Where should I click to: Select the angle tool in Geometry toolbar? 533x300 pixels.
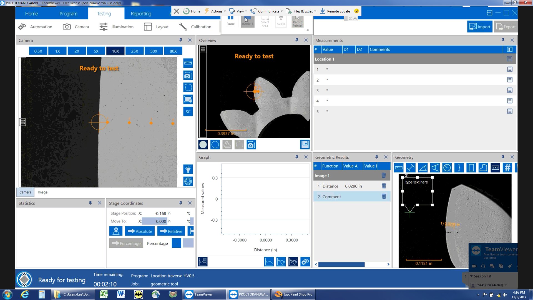[423, 168]
